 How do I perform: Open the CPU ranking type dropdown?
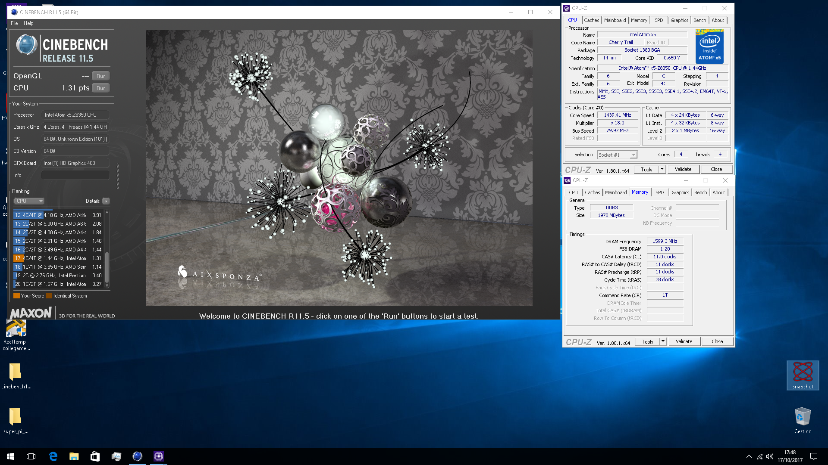tap(29, 201)
